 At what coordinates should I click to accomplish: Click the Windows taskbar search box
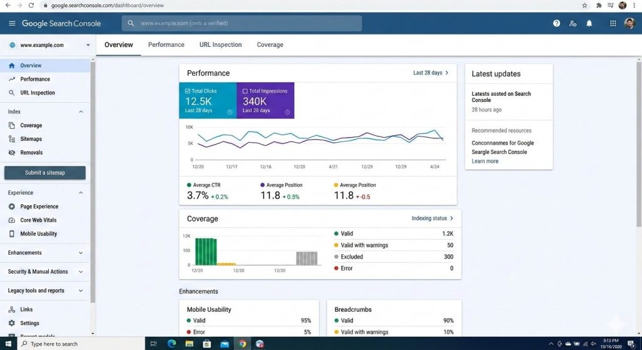[81, 344]
